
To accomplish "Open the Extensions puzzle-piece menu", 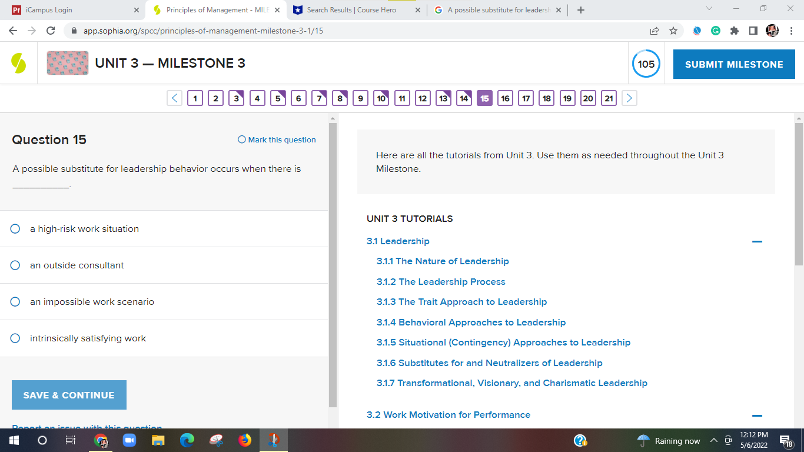I will [x=735, y=31].
